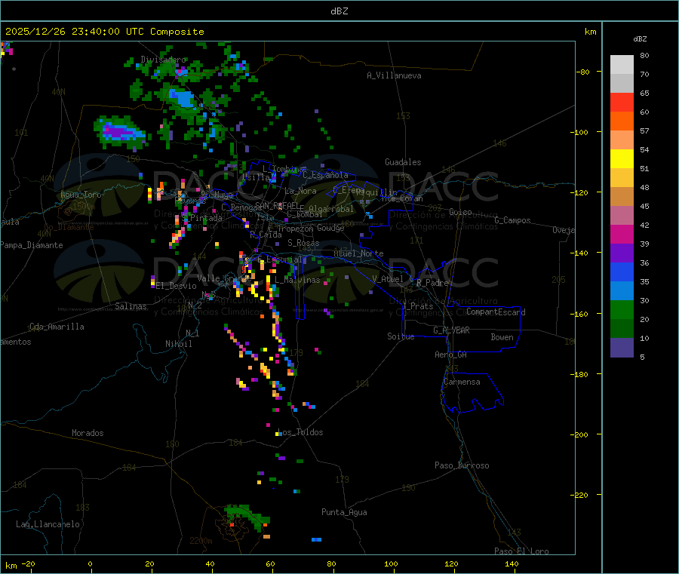Select the green 20 dBZ legend swatch
The image size is (679, 574).
(x=622, y=309)
